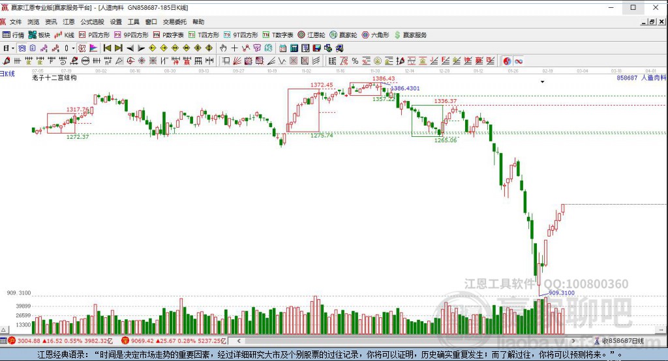Screen dimensions: 668x361
Task: Restore the inner child window
Action: pos(652,22)
